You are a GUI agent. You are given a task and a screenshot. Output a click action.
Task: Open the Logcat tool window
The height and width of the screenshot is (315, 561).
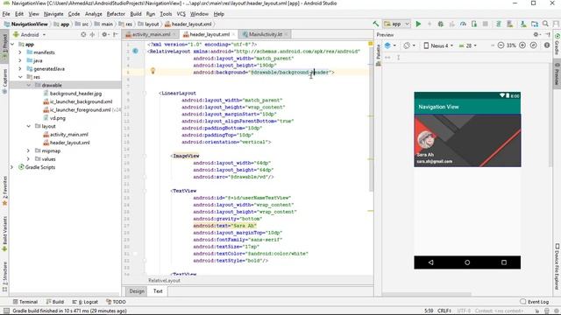point(85,302)
